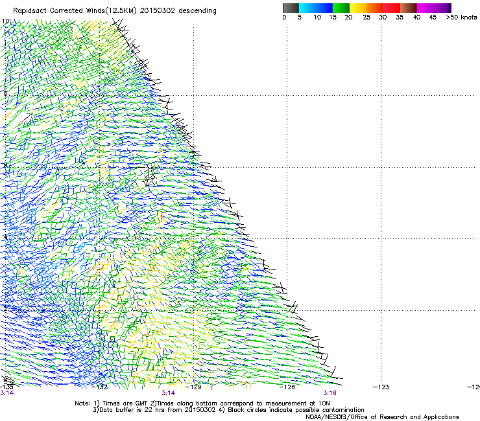Click the '3:16' purple time label
The image size is (480, 421).
[x=330, y=393]
